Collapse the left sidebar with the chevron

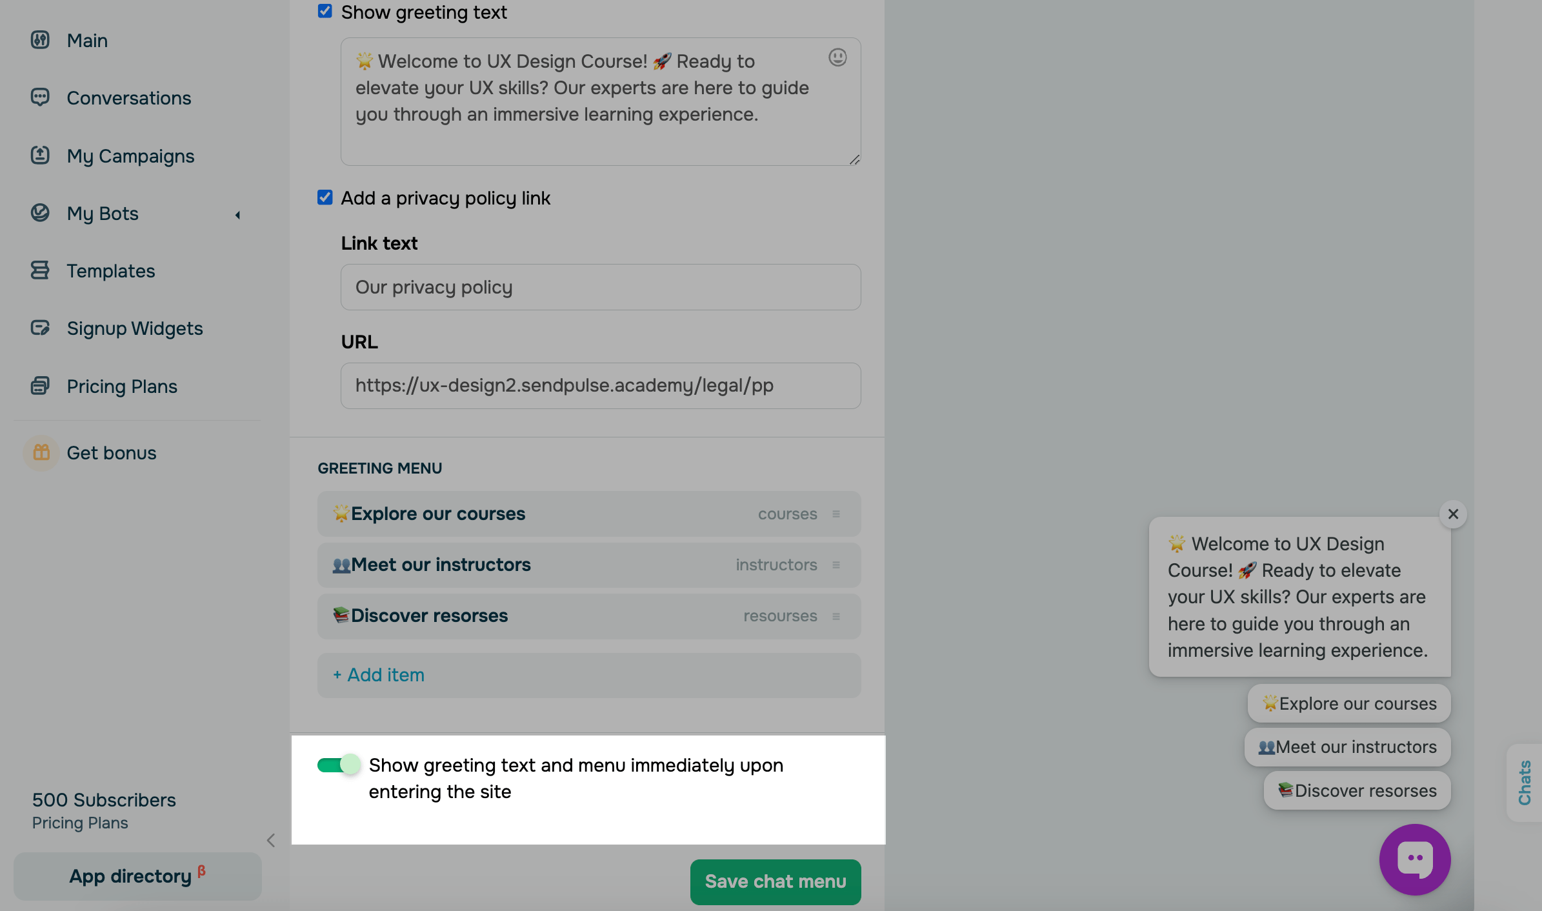[271, 840]
